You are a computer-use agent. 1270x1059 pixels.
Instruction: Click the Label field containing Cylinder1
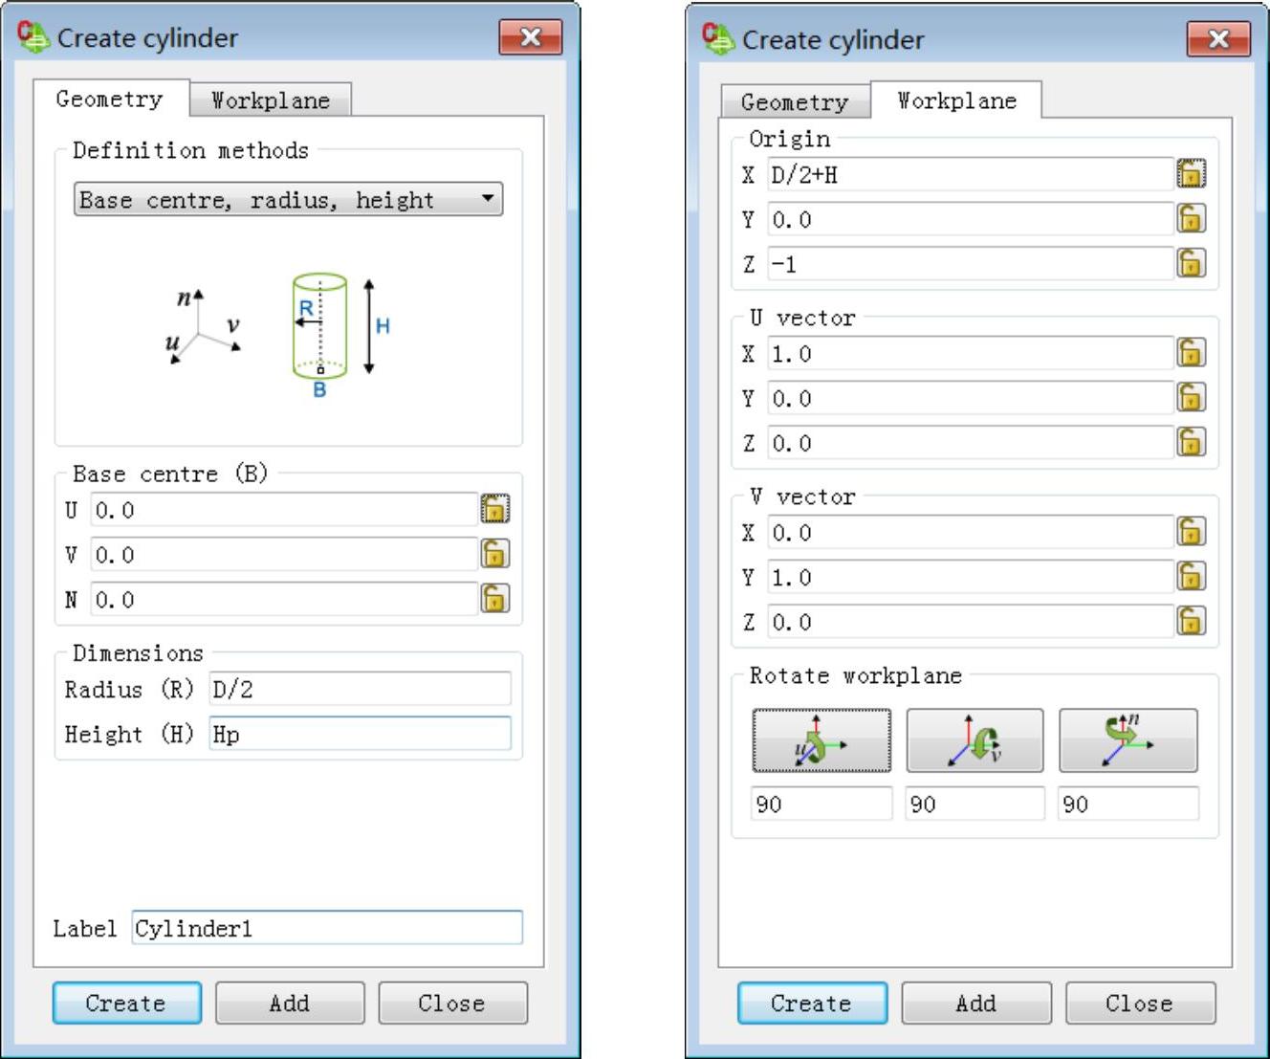click(327, 928)
